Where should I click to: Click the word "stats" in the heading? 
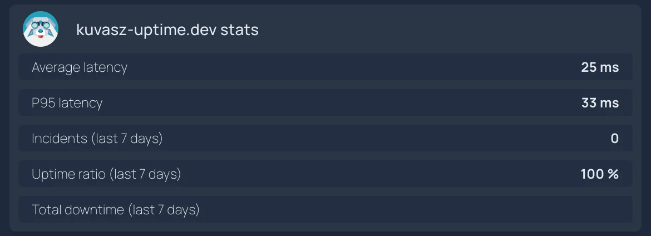(240, 30)
